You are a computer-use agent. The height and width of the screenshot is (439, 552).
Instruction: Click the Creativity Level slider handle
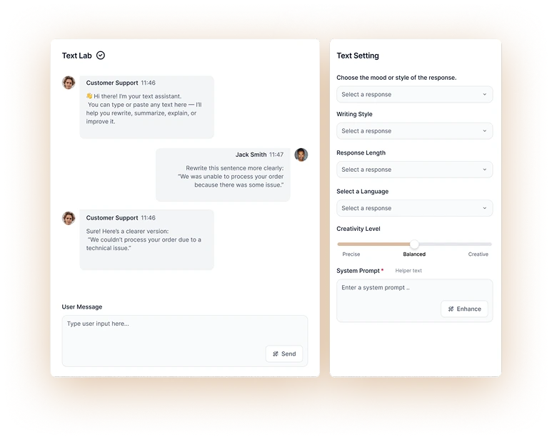tap(414, 244)
